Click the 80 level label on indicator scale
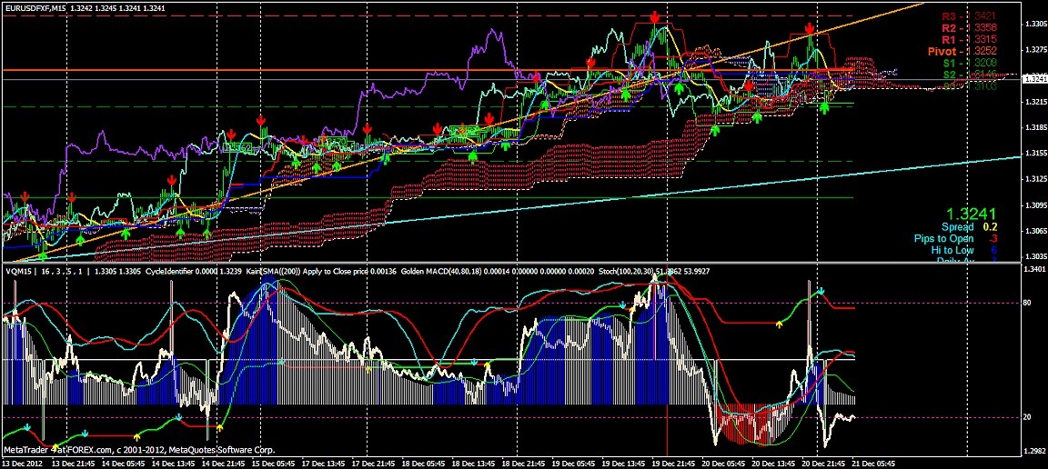This screenshot has height=469, width=1048. click(x=1026, y=303)
